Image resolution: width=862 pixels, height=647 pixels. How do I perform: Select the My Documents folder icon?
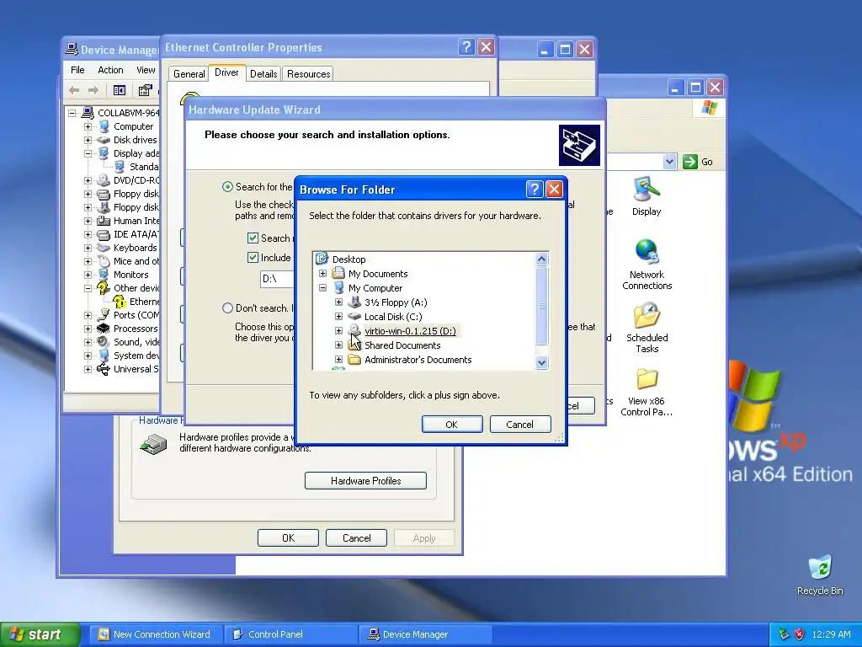tap(338, 274)
